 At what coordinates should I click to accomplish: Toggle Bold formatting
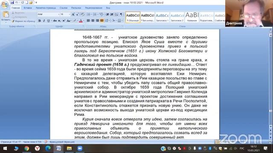click(x=40, y=21)
